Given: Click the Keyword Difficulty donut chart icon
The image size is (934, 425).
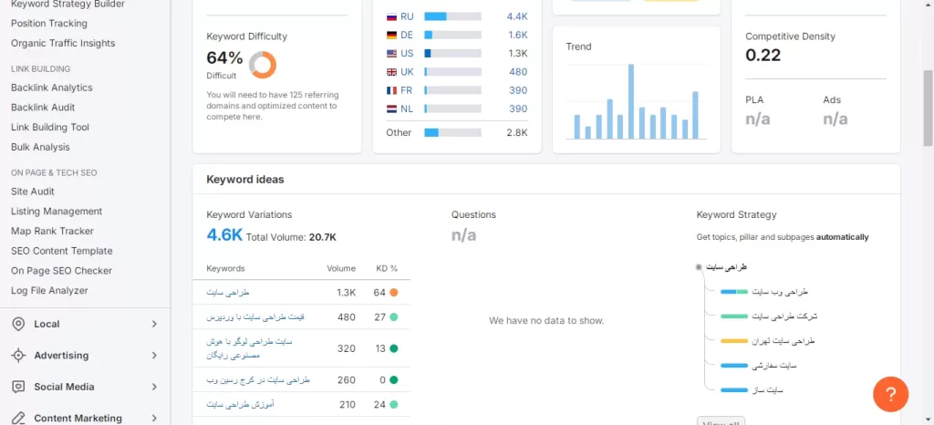Looking at the screenshot, I should [263, 64].
